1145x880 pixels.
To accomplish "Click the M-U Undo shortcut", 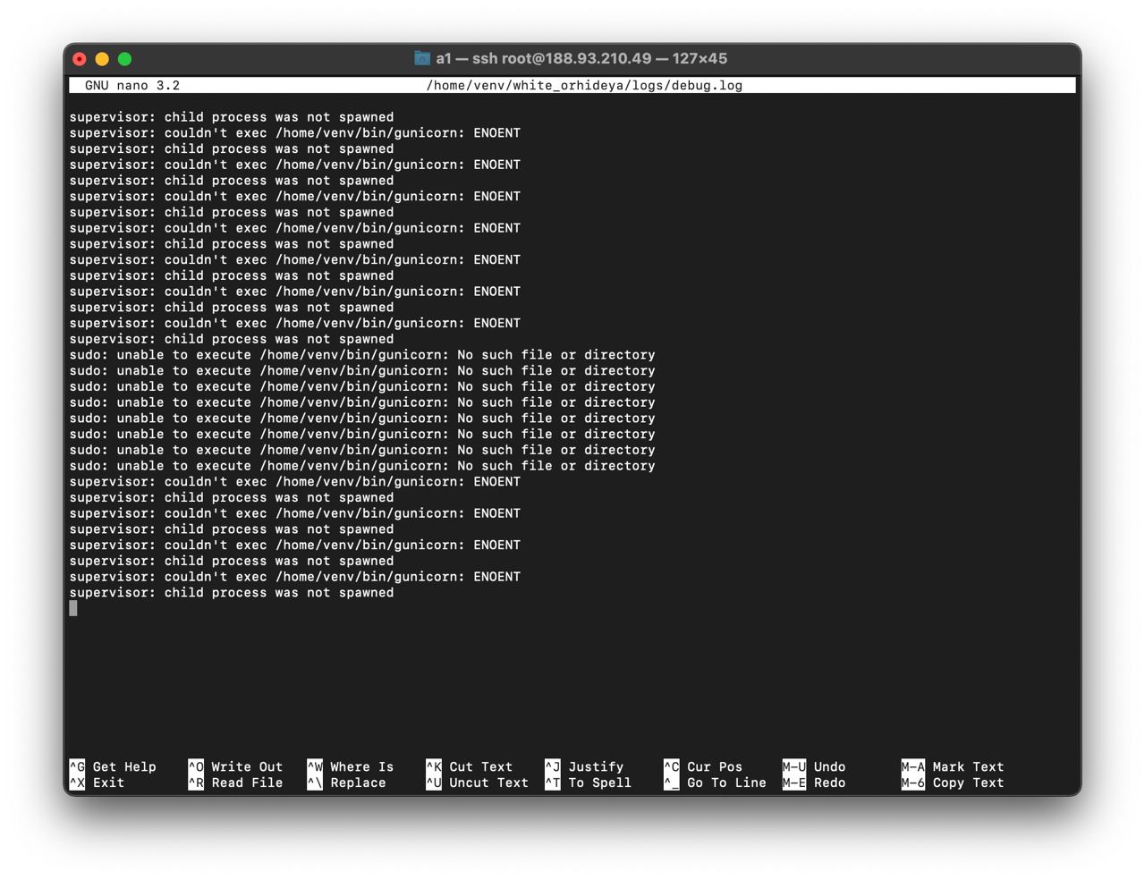I will point(814,767).
